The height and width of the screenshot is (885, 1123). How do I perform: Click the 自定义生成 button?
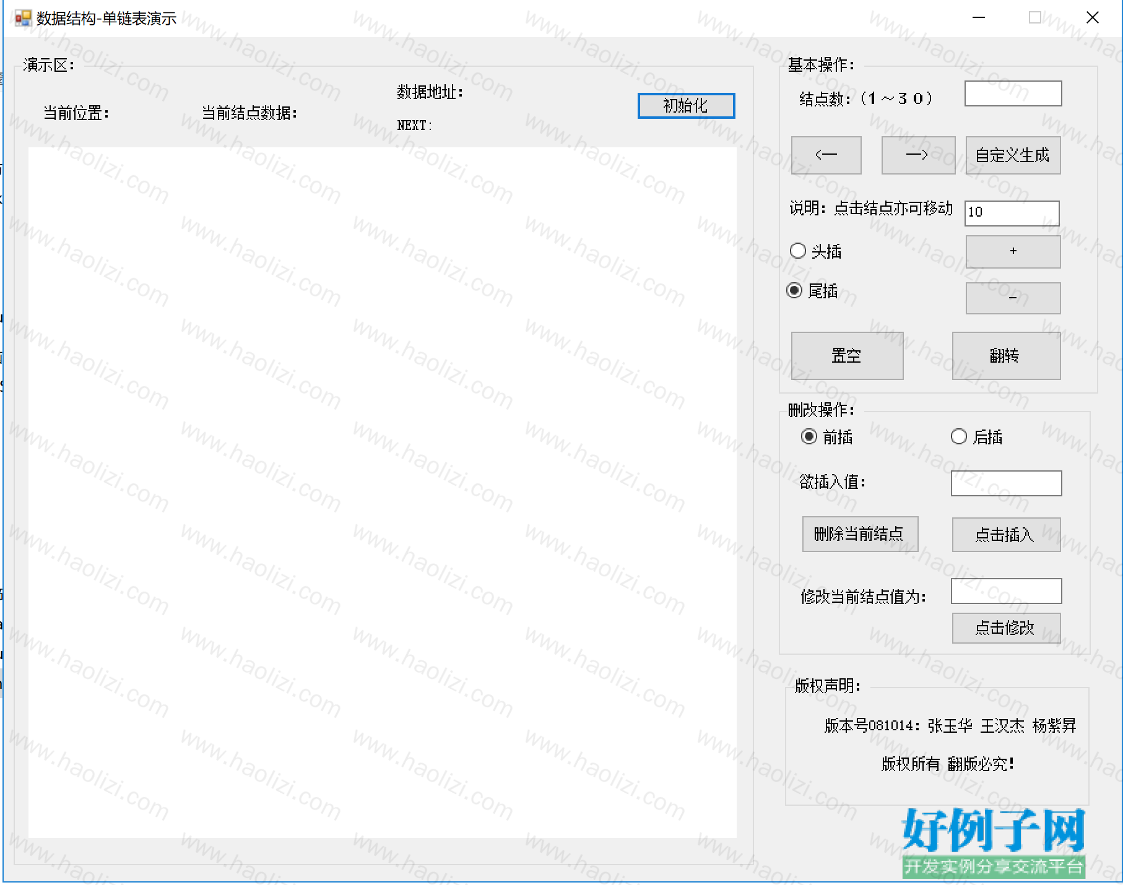pos(1013,155)
